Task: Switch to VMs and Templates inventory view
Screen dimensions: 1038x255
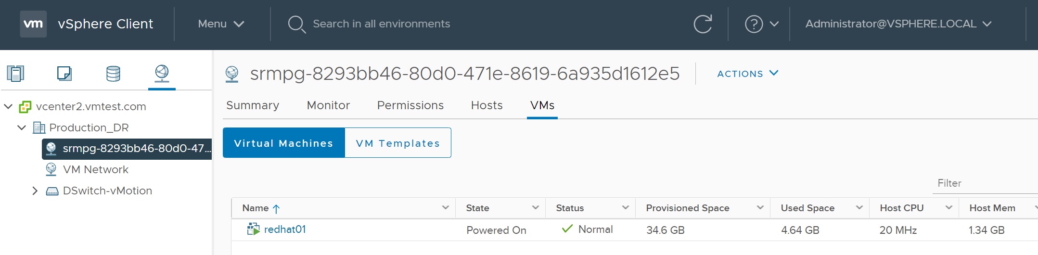Action: [64, 74]
